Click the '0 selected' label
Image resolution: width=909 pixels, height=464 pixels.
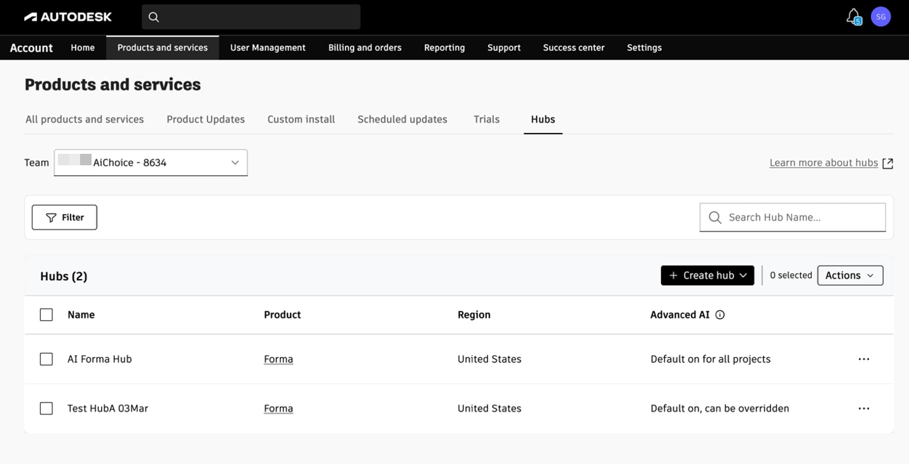tap(791, 275)
